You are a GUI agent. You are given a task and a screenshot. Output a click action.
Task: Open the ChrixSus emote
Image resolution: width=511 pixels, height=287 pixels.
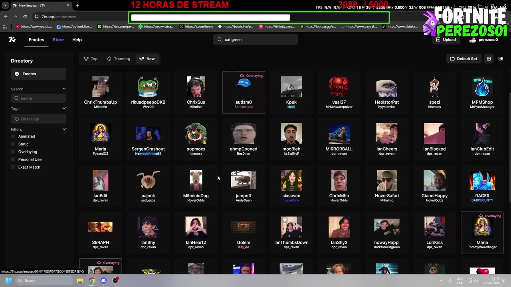coord(196,92)
